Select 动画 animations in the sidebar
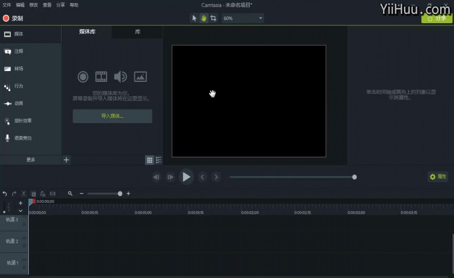Image resolution: width=454 pixels, height=278 pixels. coord(30,103)
